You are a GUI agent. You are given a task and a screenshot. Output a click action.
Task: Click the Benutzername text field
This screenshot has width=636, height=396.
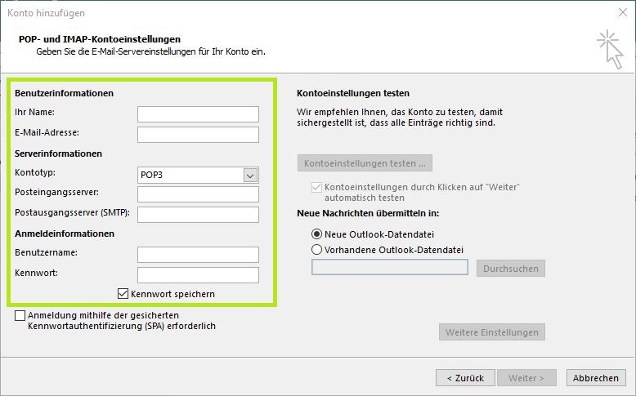pos(198,255)
